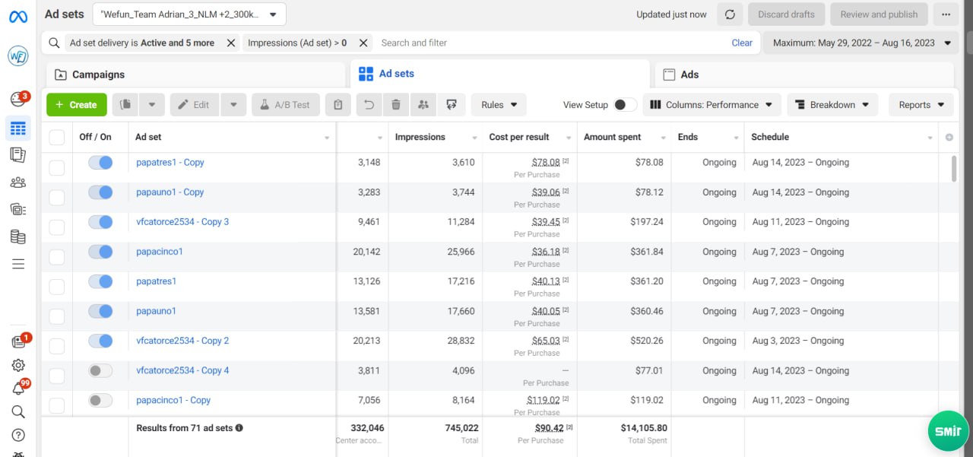
Task: Toggle the View Setup switch
Action: [625, 105]
